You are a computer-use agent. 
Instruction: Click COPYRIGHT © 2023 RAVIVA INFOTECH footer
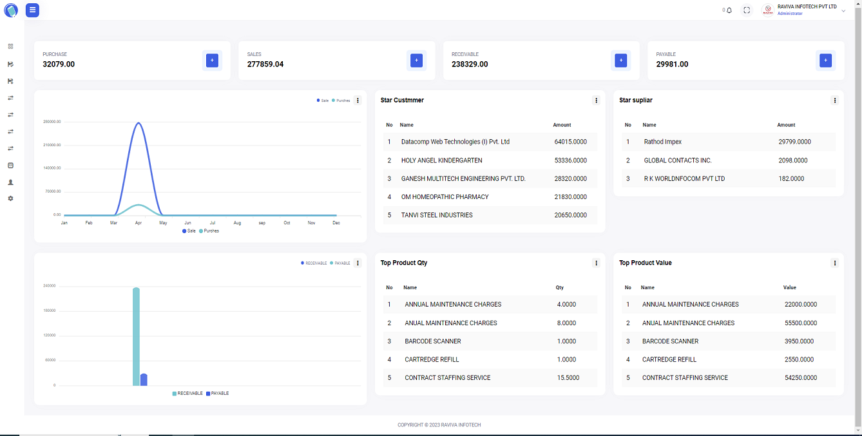tap(439, 425)
